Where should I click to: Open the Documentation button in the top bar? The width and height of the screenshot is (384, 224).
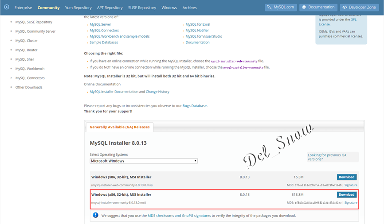[x=318, y=8]
